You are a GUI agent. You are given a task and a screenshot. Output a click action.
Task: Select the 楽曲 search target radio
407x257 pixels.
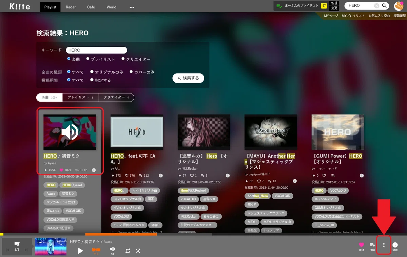(x=69, y=59)
